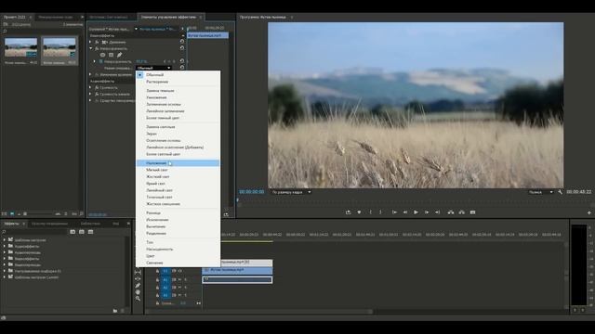Create a new custom bin in Effects panel
This screenshot has width=595, height=334.
click(115, 311)
